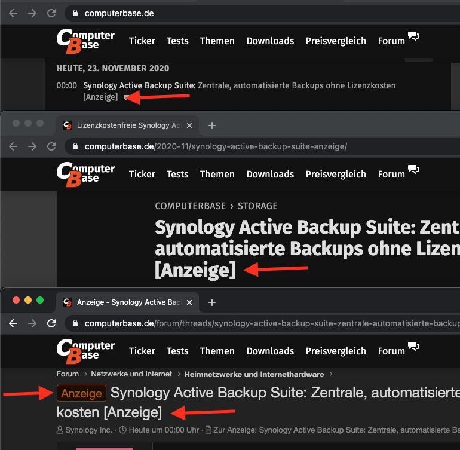460x450 pixels.
Task: Select the 'Lizenzkostenfreie Synology Act' browser tab
Action: (x=128, y=125)
